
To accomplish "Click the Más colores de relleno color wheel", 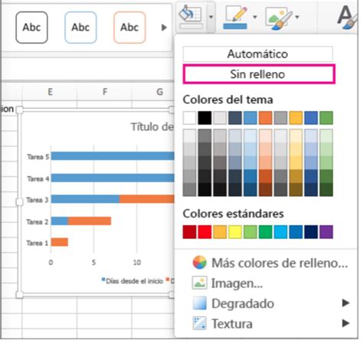I will pos(199,263).
